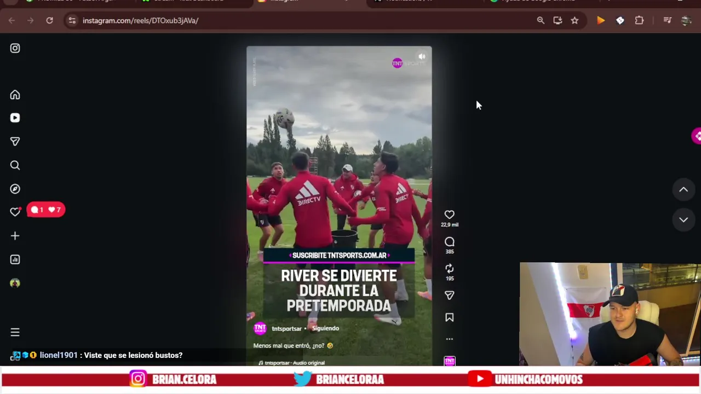This screenshot has width=701, height=394.
Task: Like the reel with the heart icon
Action: (x=449, y=215)
